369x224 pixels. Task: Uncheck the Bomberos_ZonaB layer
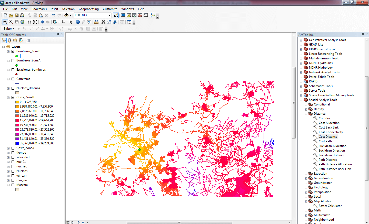[x=13, y=51]
